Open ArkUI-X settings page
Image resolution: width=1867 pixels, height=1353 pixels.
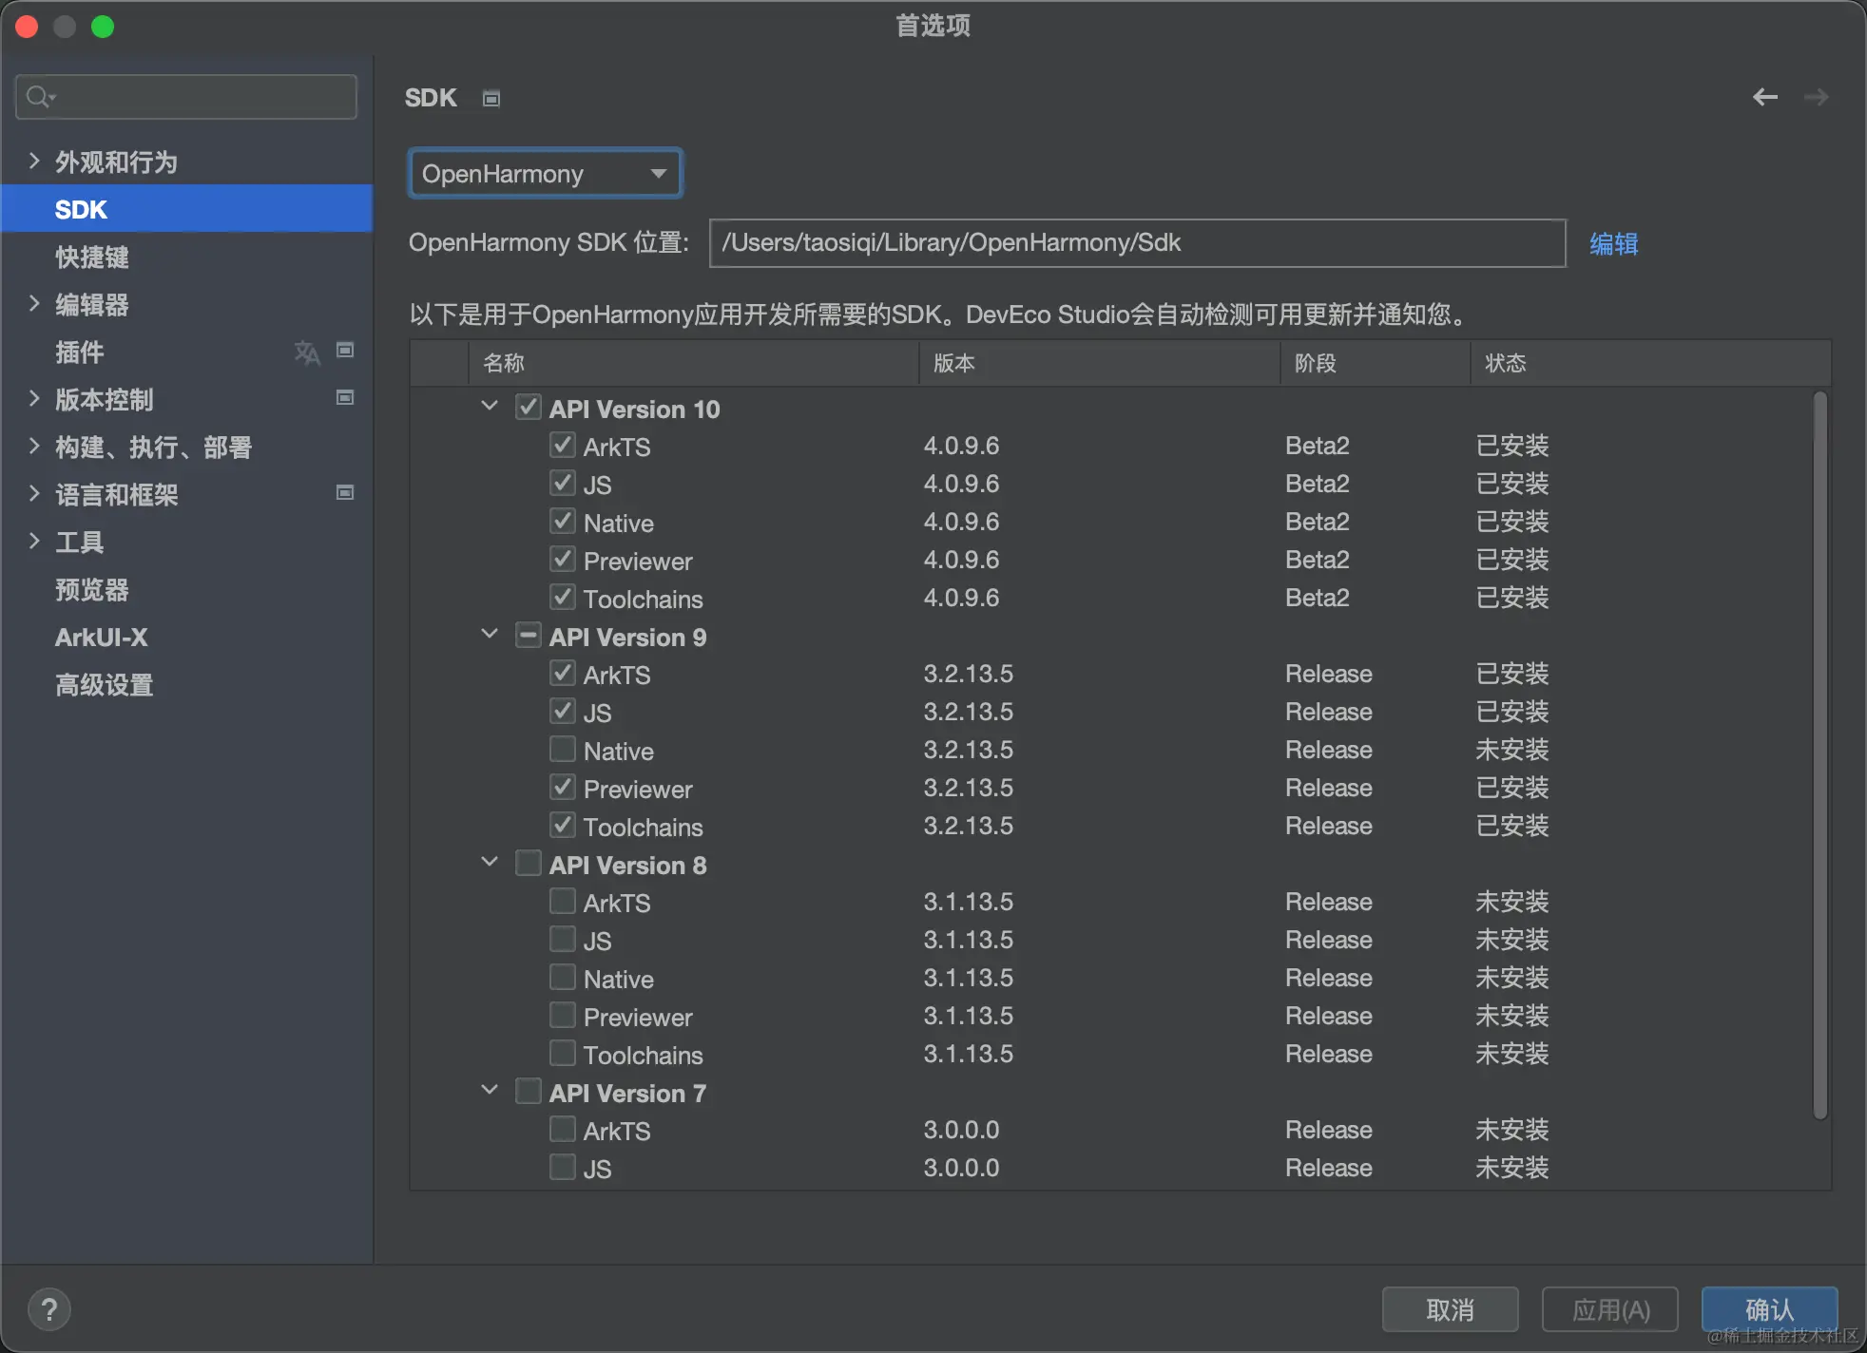(x=102, y=638)
